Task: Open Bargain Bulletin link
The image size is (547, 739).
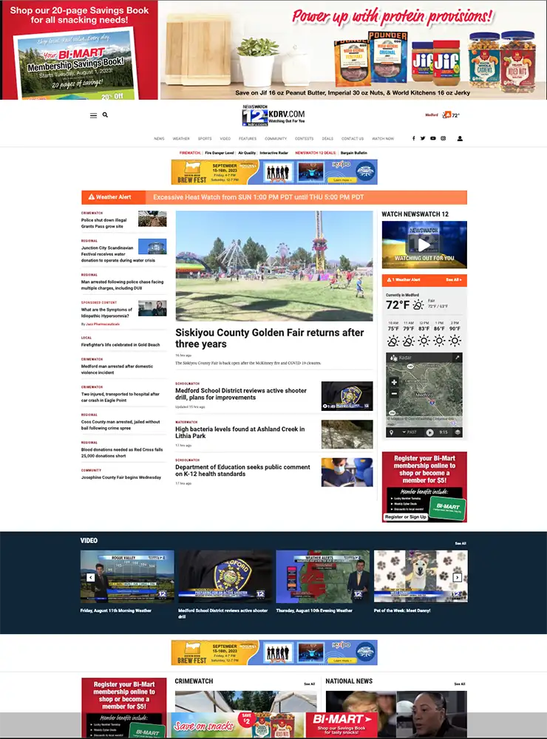Action: pyautogui.click(x=353, y=153)
